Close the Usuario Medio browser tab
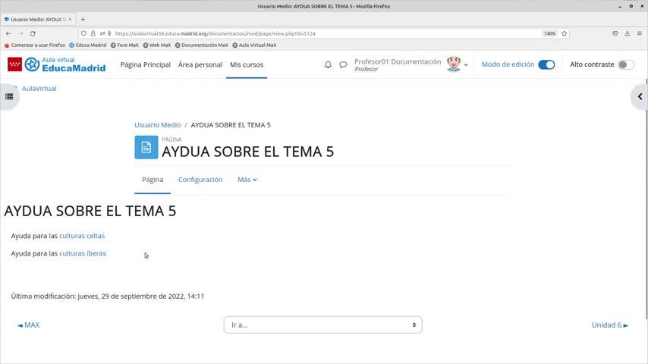The image size is (648, 364). (71, 20)
